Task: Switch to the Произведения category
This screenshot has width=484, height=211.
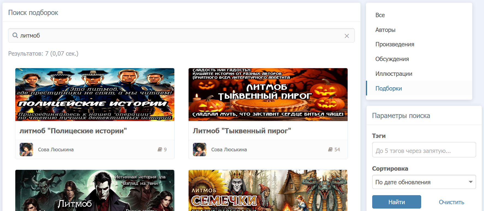Action: click(394, 44)
